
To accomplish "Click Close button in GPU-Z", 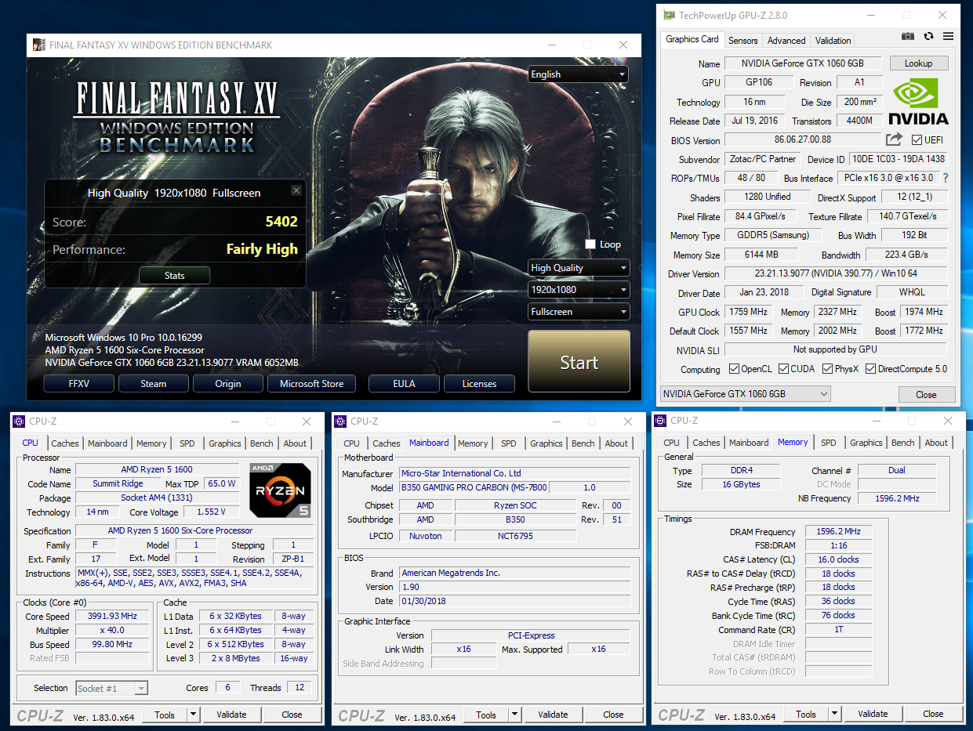I will pyautogui.click(x=926, y=395).
